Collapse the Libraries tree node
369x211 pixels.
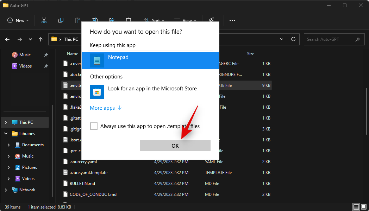[x=6, y=134]
